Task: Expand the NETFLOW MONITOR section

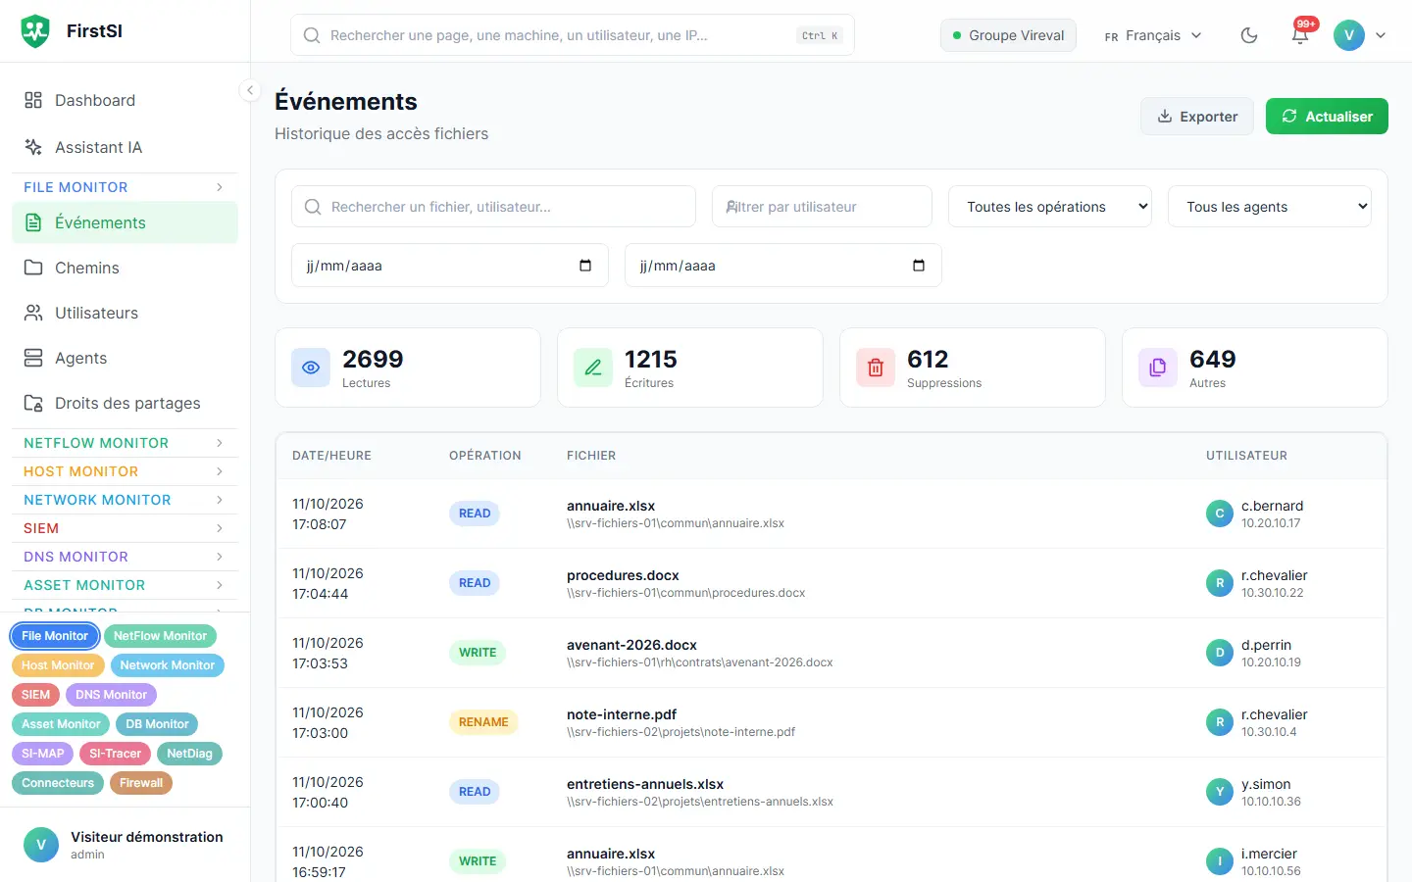Action: (125, 443)
